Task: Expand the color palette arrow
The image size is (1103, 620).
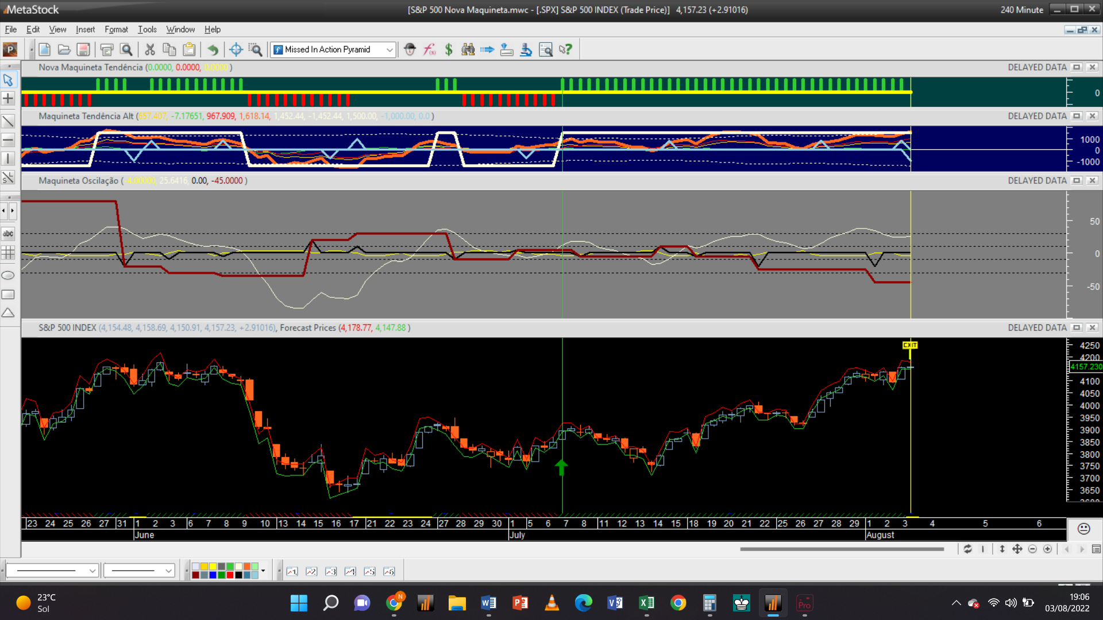Action: pos(263,571)
